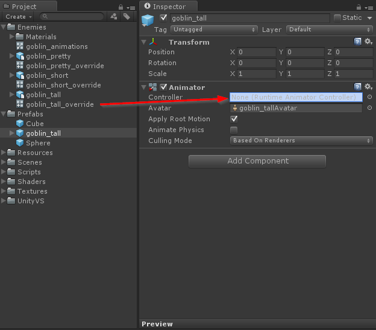Collapse the Prefabs folder

[x=4, y=114]
